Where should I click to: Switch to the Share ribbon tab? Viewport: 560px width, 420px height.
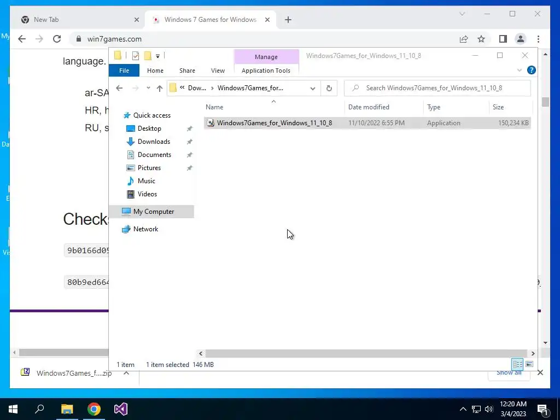point(187,71)
